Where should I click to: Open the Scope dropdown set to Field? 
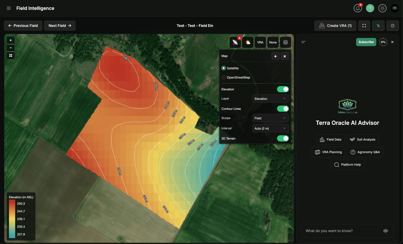pyautogui.click(x=270, y=118)
